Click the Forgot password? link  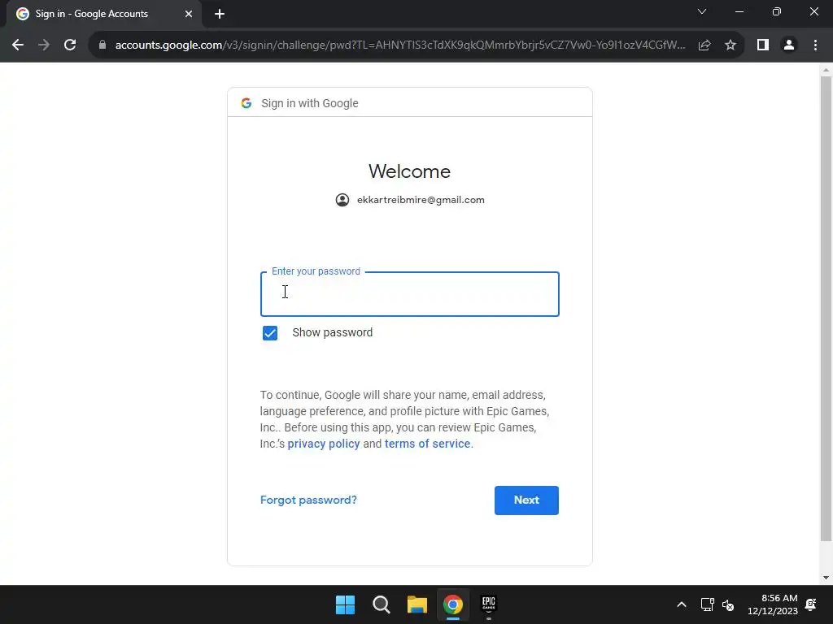tap(308, 500)
